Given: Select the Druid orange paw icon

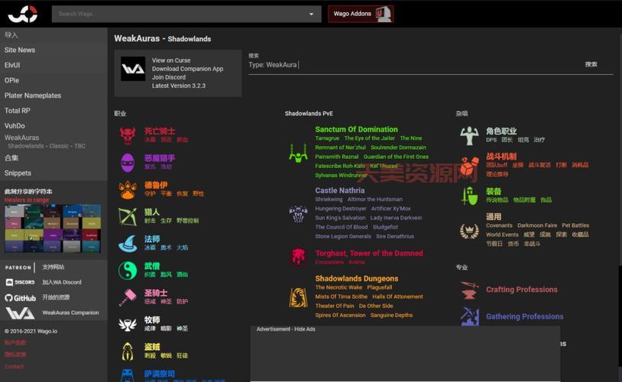Looking at the screenshot, I should pos(128,189).
